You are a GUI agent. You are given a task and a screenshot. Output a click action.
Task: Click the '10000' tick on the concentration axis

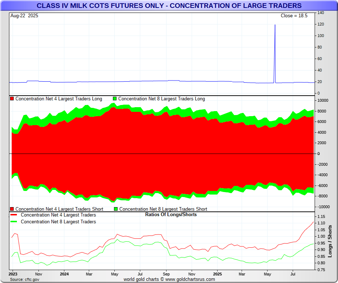323,100
